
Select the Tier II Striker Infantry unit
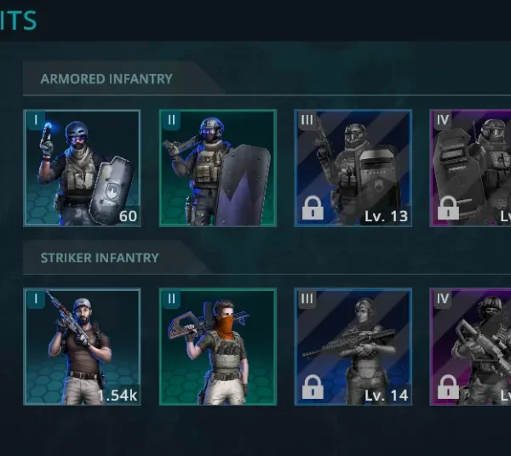point(218,346)
